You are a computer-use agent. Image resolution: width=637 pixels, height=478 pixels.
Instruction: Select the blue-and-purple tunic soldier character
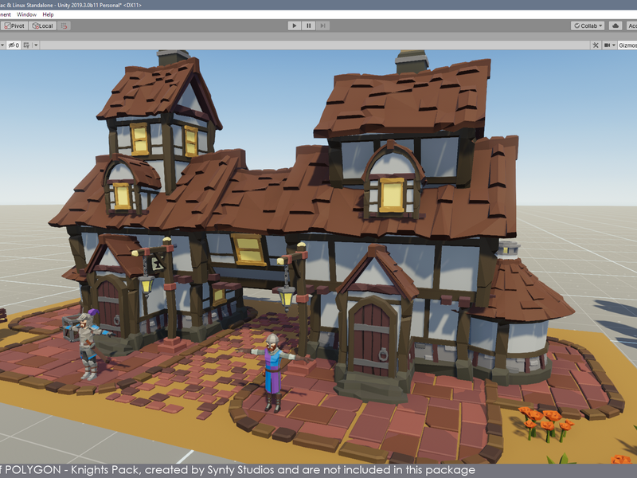pyautogui.click(x=272, y=372)
